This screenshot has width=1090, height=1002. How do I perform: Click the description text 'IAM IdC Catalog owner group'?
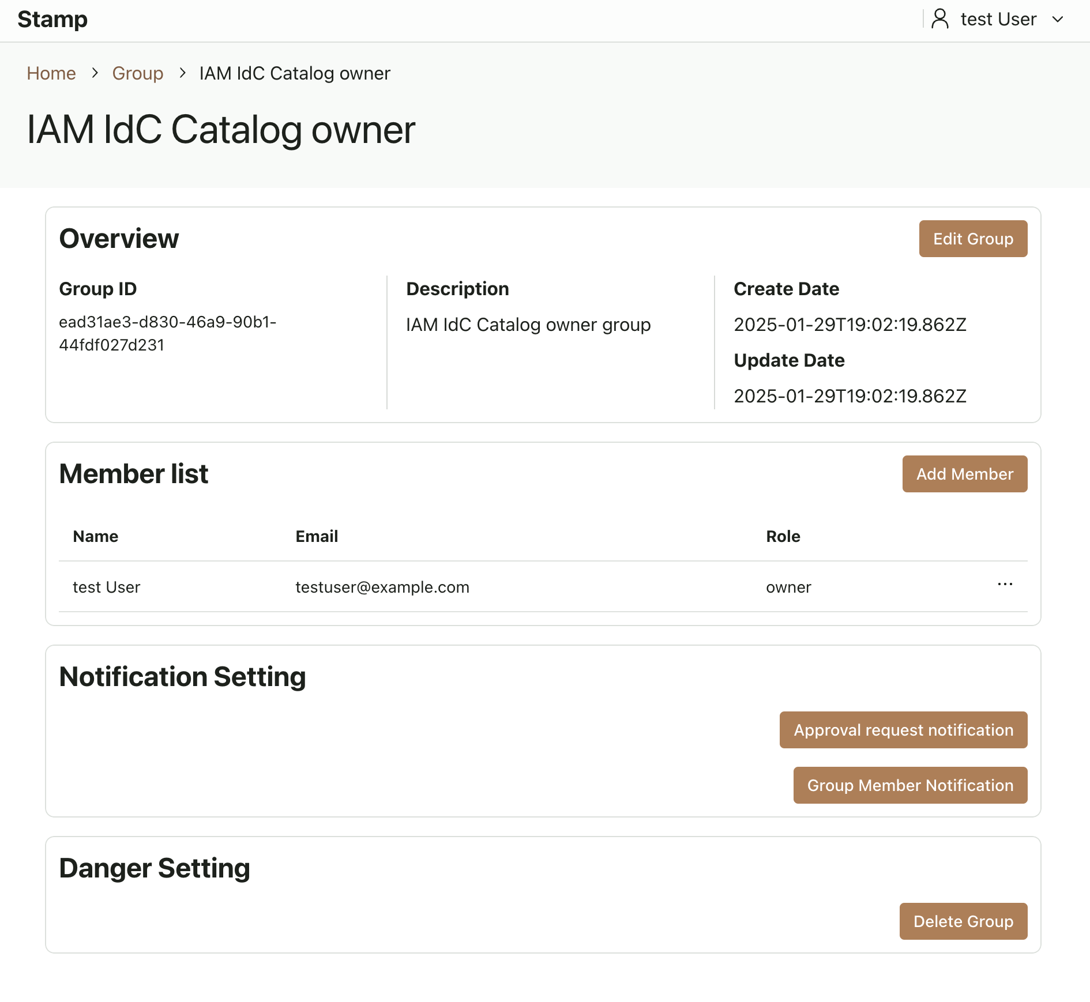(x=528, y=325)
